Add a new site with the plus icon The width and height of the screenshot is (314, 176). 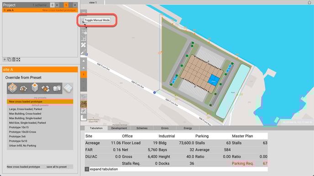coord(5,60)
